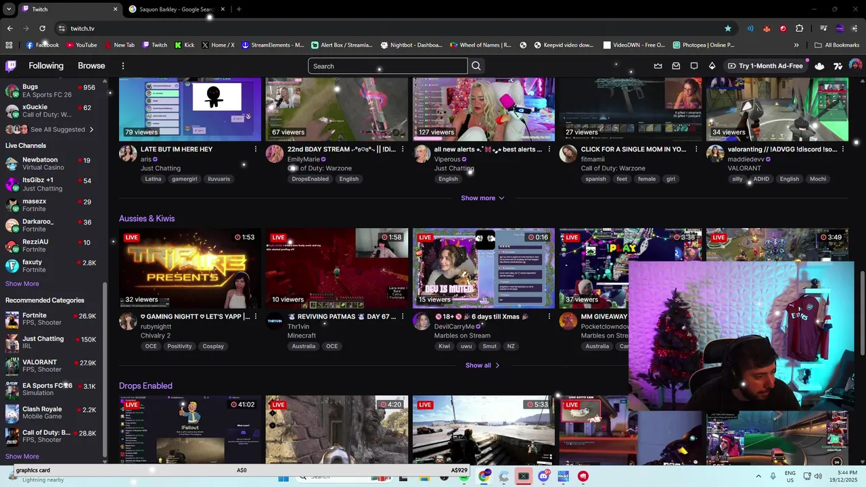This screenshot has width=866, height=487.
Task: Open the Aussies & Kiwis section link
Action: tap(147, 218)
